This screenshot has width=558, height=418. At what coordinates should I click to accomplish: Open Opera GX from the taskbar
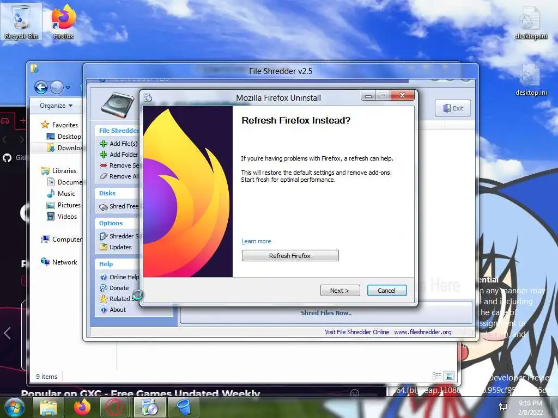114,407
